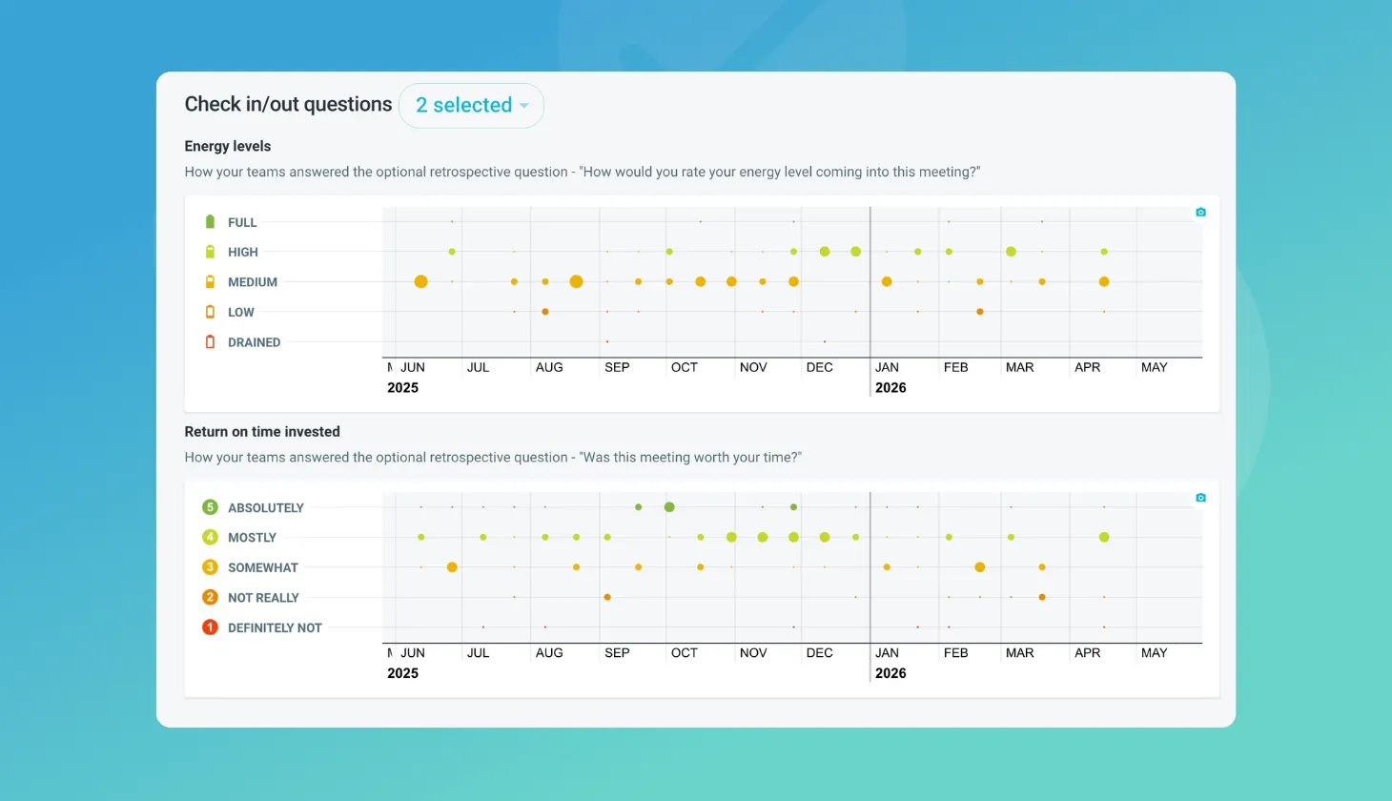Screen dimensions: 1392x801
Task: Click the MAY label on the energy chart
Action: (1155, 367)
